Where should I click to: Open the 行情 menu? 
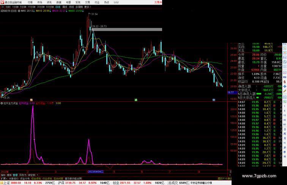[30, 2]
